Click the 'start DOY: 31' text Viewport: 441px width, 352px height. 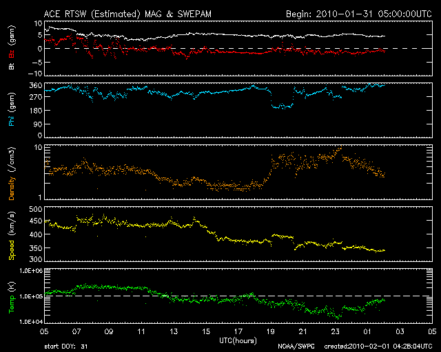coord(66,346)
